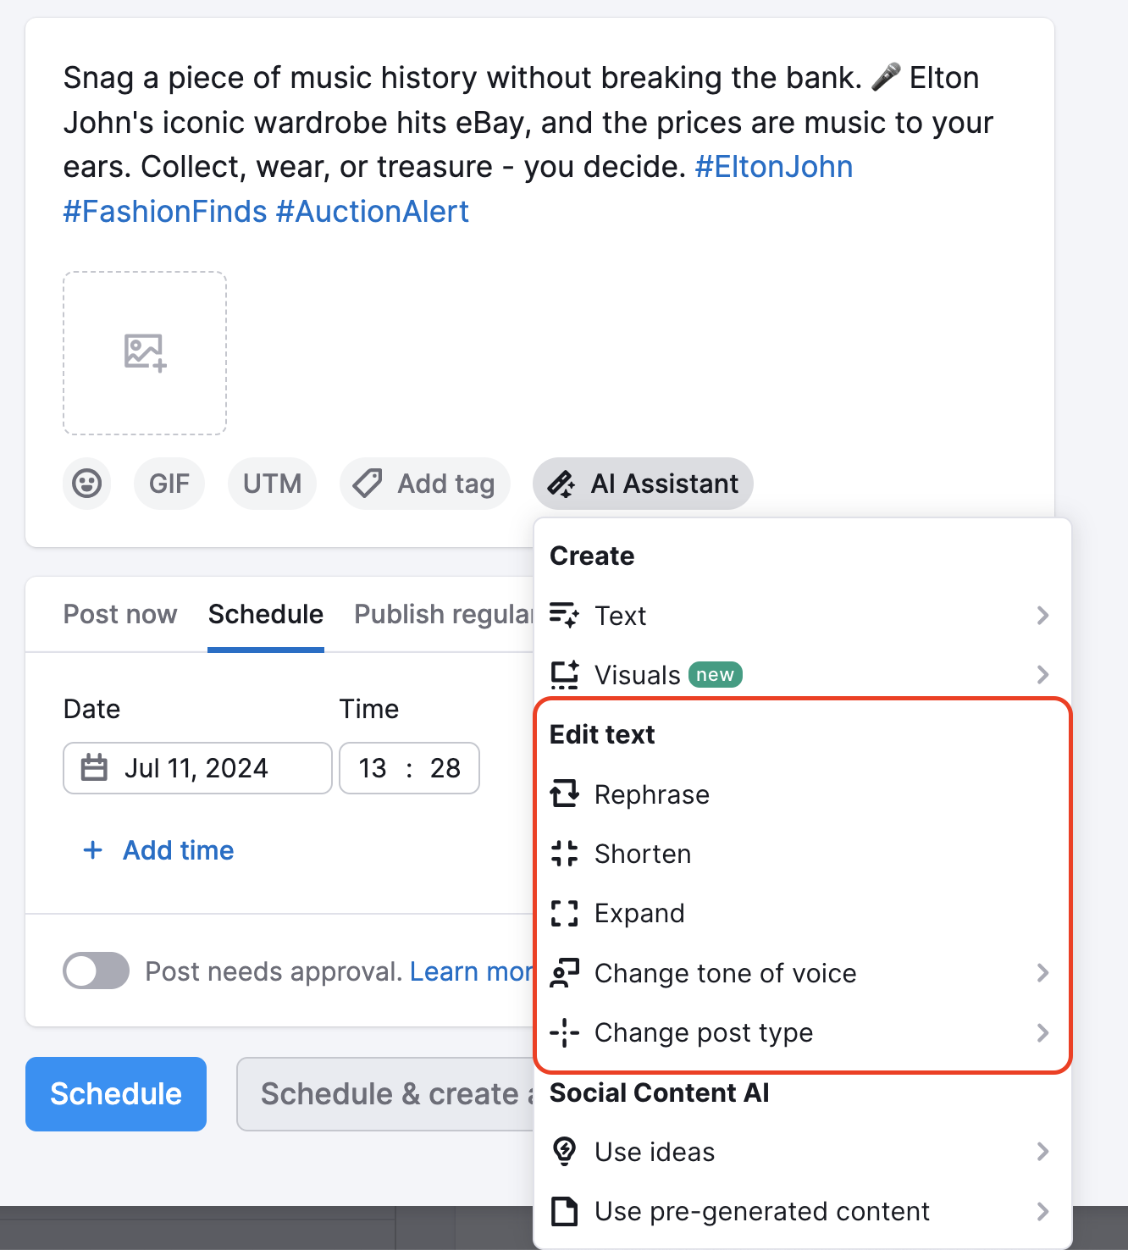Click the AI Assistant magic pen icon
The width and height of the screenshot is (1128, 1250).
(x=561, y=484)
